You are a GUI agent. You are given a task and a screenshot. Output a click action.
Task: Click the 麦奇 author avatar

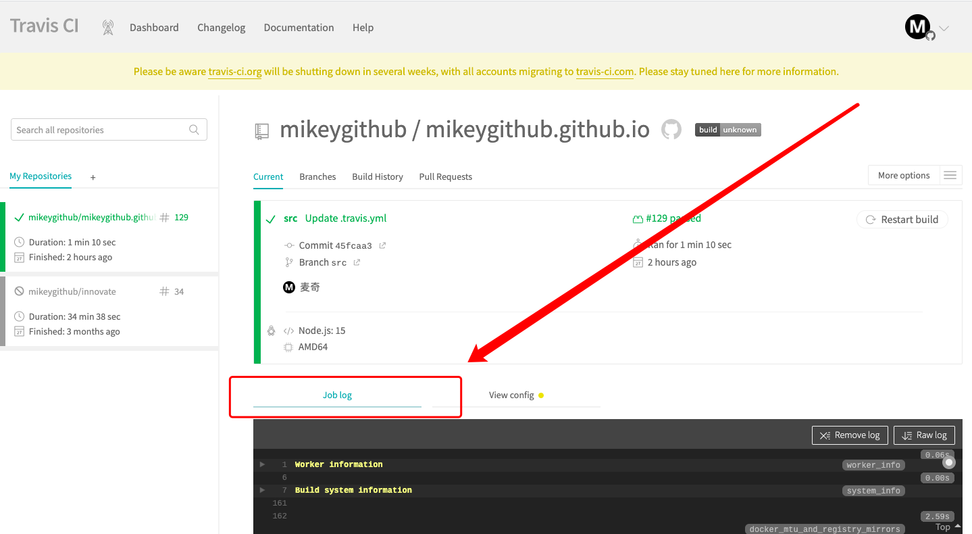point(289,287)
